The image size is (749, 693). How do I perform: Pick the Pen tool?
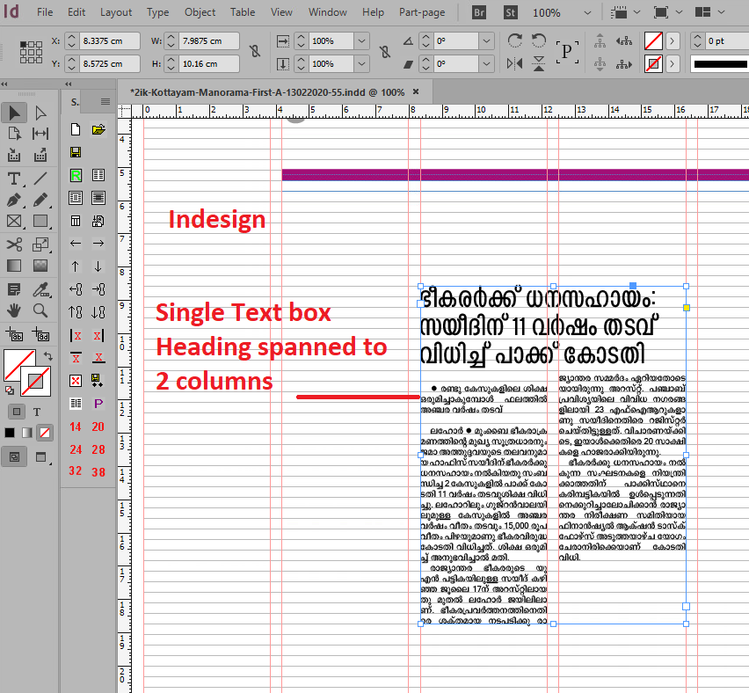pyautogui.click(x=14, y=201)
